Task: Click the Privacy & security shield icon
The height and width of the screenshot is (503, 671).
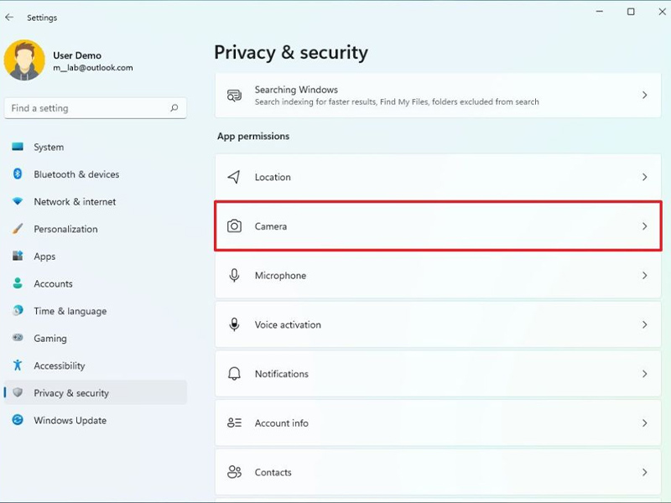Action: click(x=18, y=392)
